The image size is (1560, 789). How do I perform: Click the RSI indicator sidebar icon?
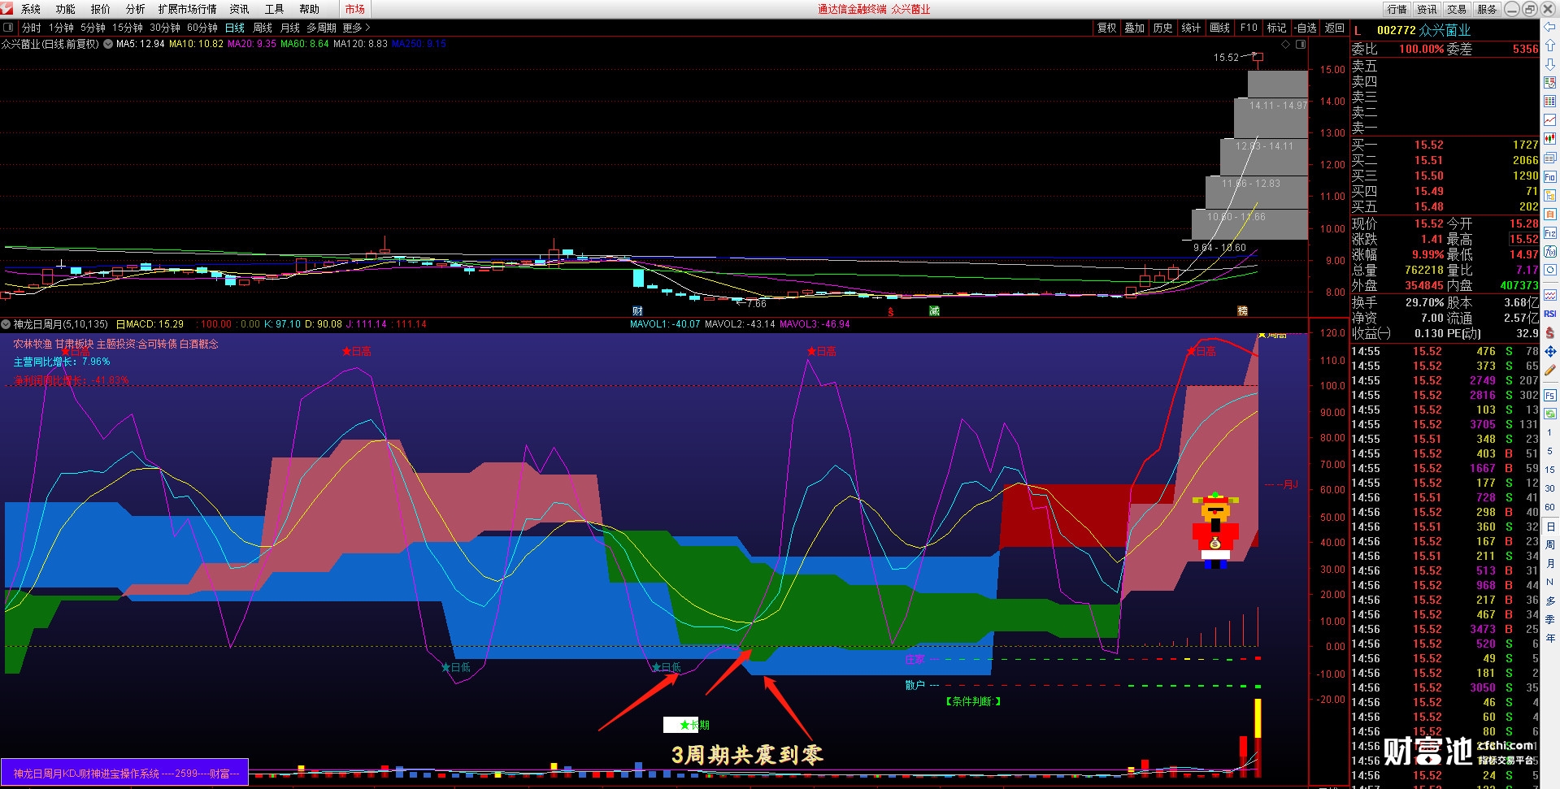coord(1549,314)
